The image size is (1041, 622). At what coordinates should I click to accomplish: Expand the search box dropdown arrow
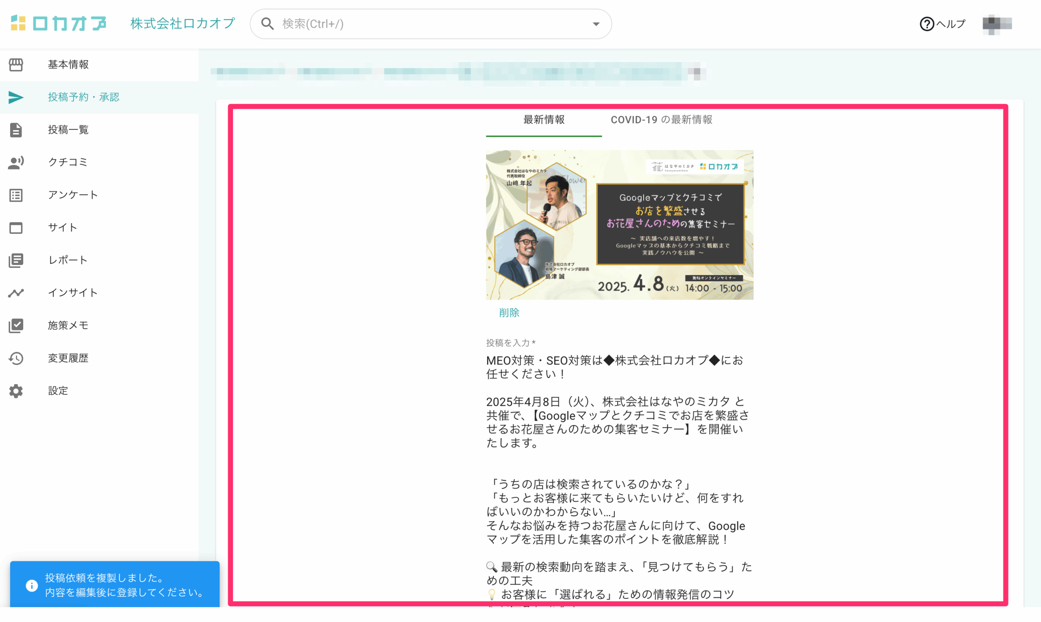click(x=596, y=24)
